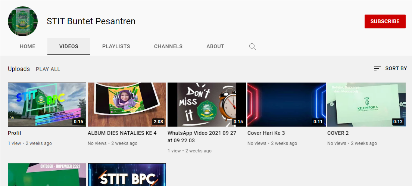The height and width of the screenshot is (186, 412).
Task: Open the Cover Hari Ke 3 neon thumbnail
Action: tap(287, 105)
